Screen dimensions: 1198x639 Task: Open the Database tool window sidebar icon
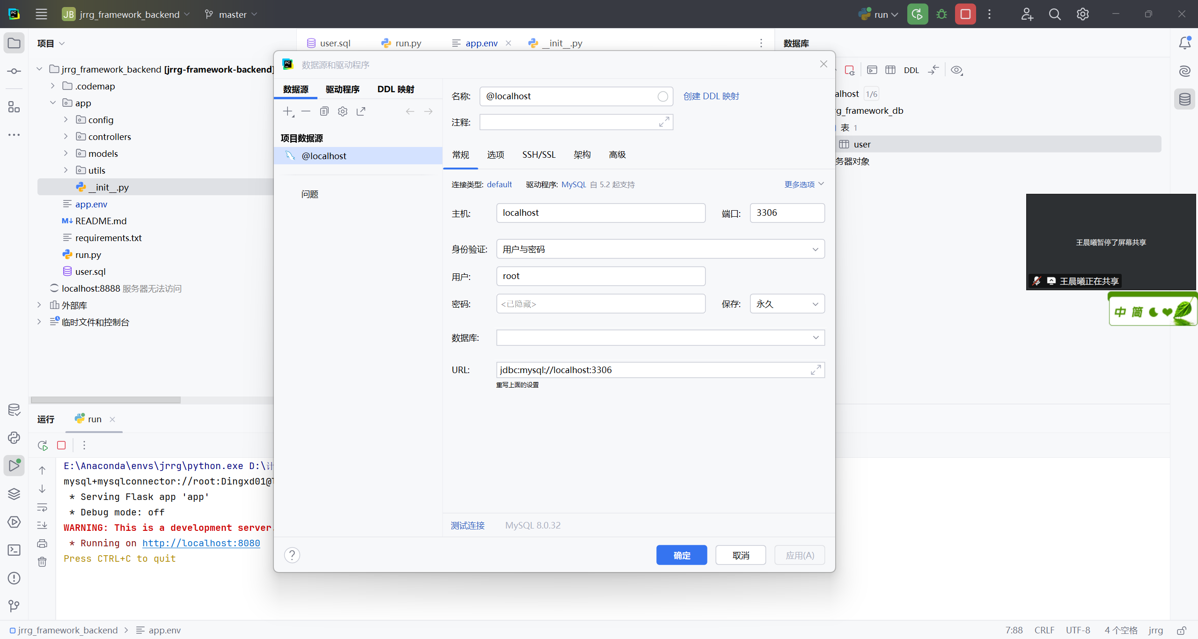click(x=1184, y=99)
